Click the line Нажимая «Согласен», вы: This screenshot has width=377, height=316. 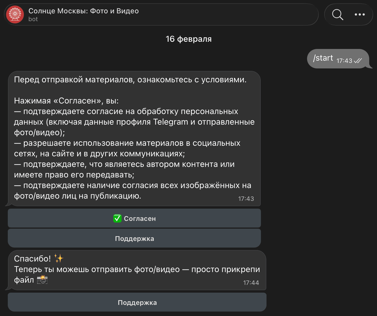66,101
